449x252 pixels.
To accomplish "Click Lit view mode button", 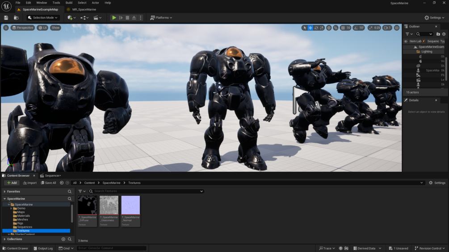I will (x=42, y=28).
